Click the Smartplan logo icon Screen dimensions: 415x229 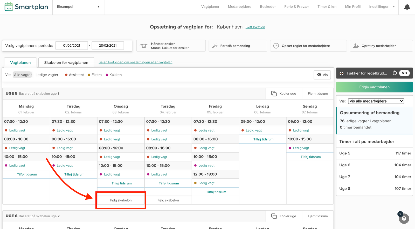9,7
